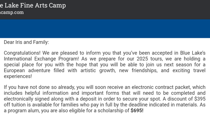Click the 'Blue Lake's' text in first paragraph
This screenshot has height=118, width=210.
click(x=193, y=53)
